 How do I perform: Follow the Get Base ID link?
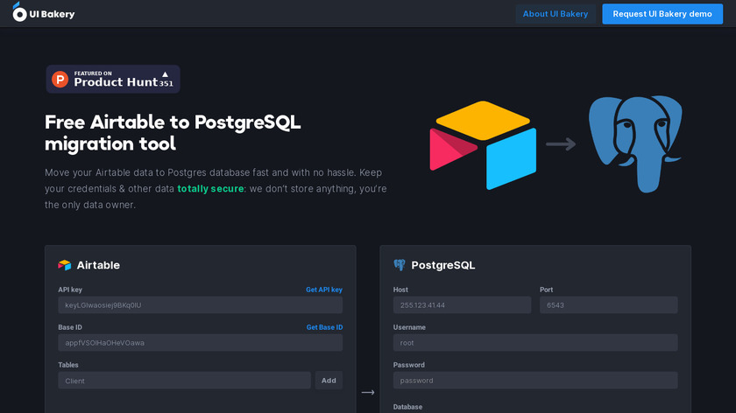(x=324, y=327)
